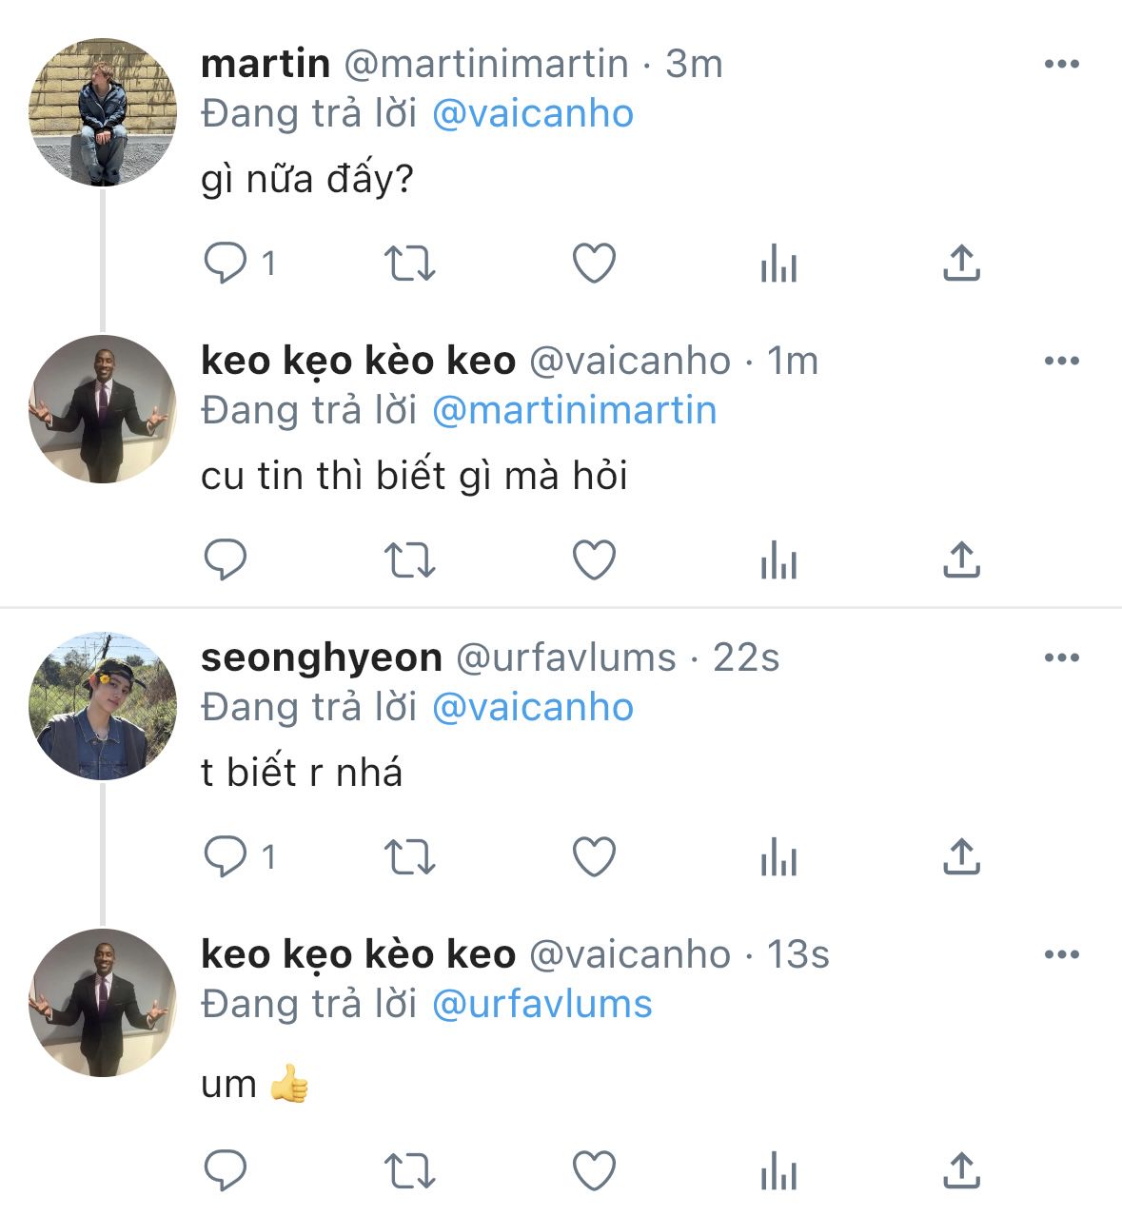
Task: Like seonghyeon's "t biết r nhá" tweet
Action: click(x=594, y=857)
